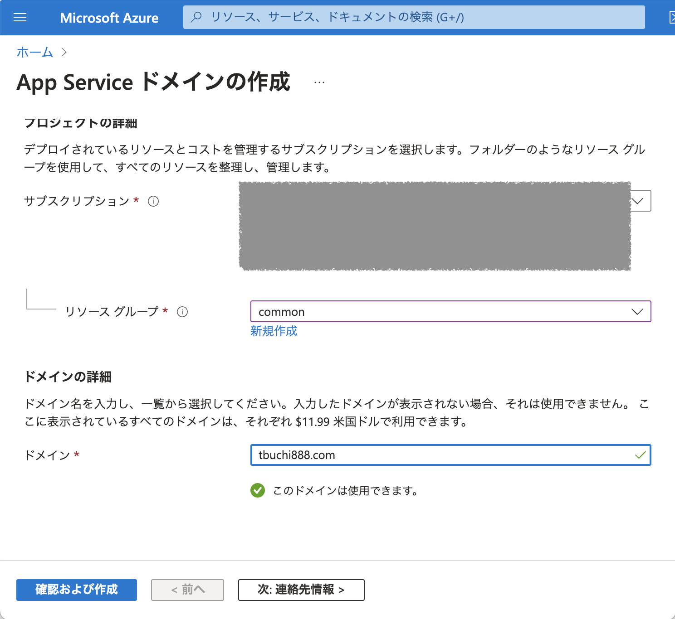Click the search magnifier icon
The image size is (675, 619).
click(196, 17)
